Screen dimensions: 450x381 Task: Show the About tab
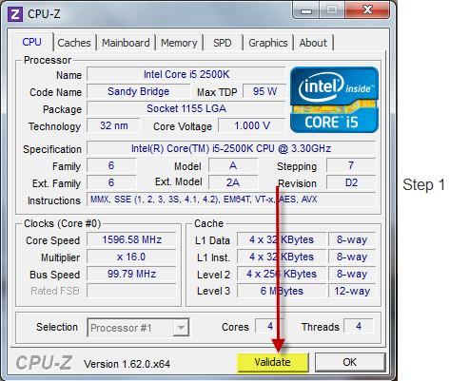[x=313, y=43]
